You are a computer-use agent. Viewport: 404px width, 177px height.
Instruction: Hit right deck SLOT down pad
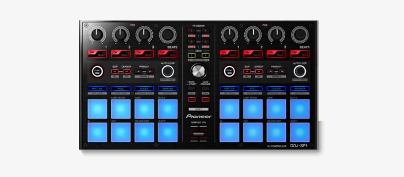click(x=300, y=132)
